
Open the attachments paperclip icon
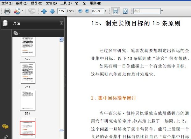click(5, 137)
